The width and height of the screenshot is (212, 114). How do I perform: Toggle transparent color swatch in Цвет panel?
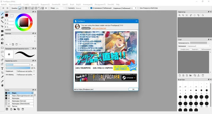12,16
